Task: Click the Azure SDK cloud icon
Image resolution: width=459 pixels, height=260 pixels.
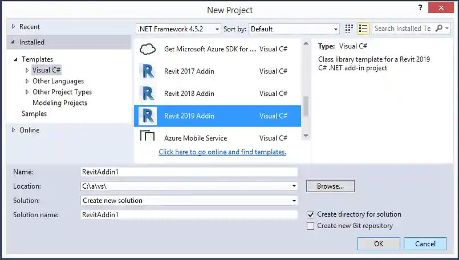Action: point(148,49)
